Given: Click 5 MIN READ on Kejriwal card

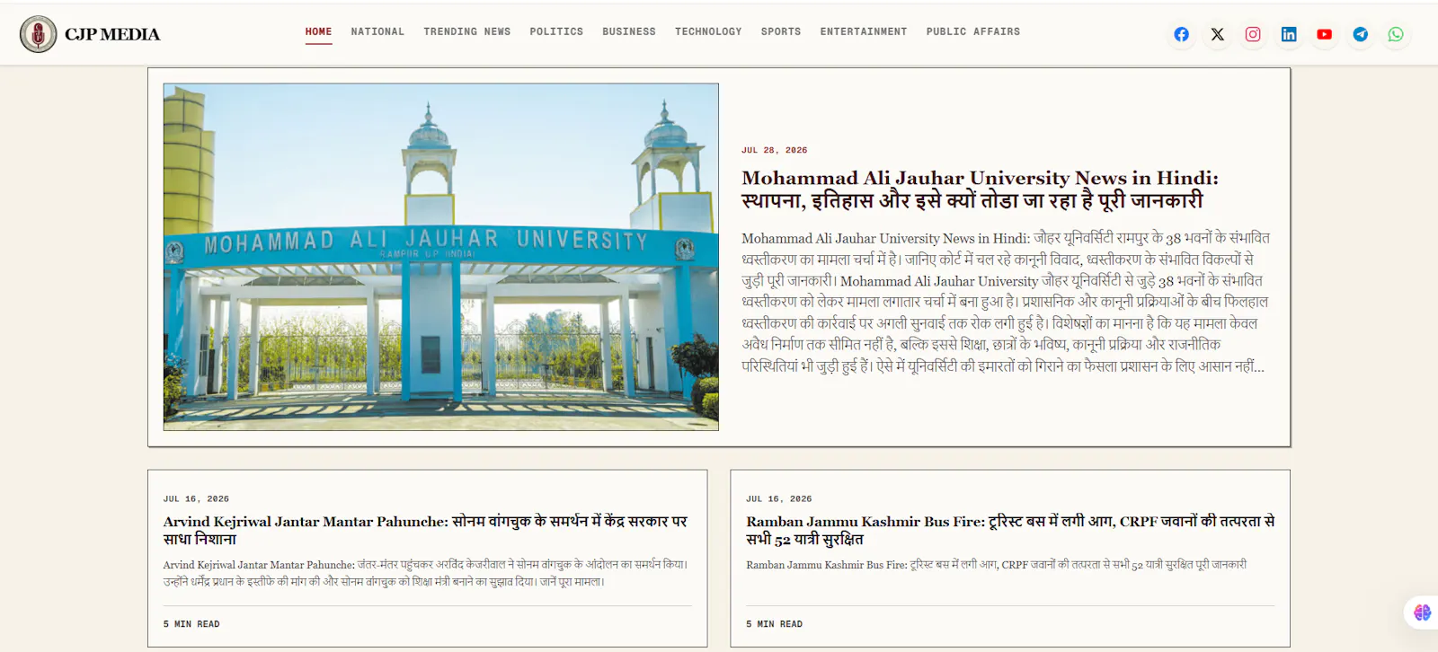Looking at the screenshot, I should 191,624.
